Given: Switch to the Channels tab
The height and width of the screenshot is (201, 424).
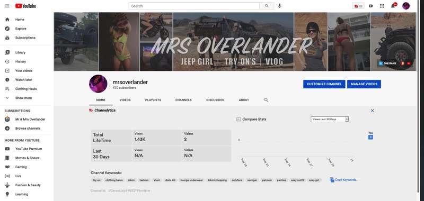Looking at the screenshot, I should pos(183,100).
